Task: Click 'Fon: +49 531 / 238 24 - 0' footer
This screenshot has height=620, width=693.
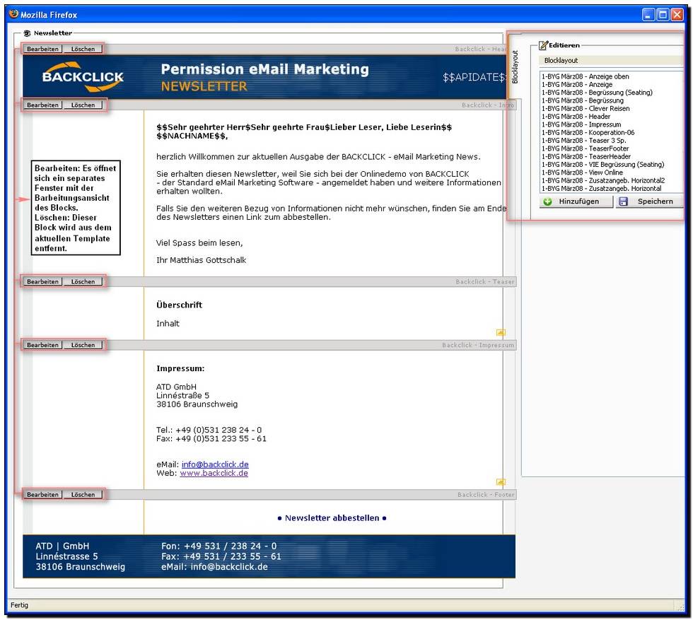Action: pos(219,546)
